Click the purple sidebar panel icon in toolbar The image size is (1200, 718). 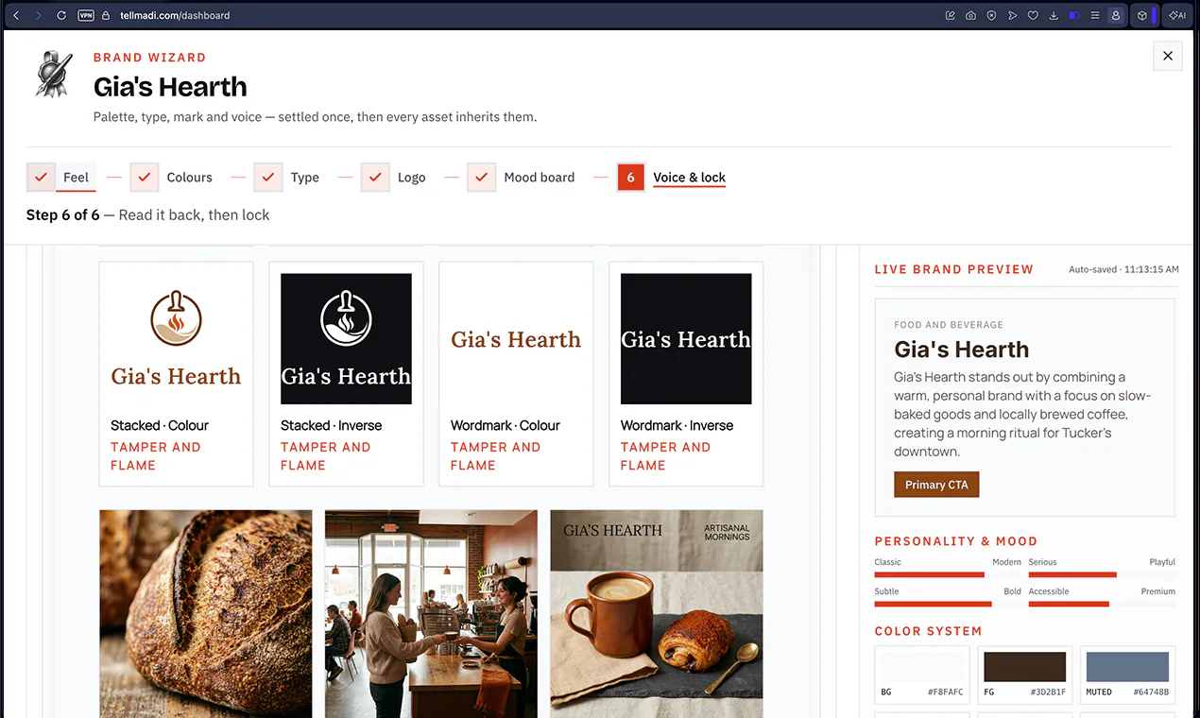[1074, 15]
